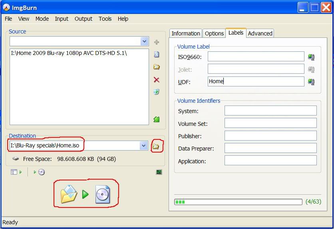The height and width of the screenshot is (229, 334).
Task: Click the Source combo box text area
Action: [75, 41]
